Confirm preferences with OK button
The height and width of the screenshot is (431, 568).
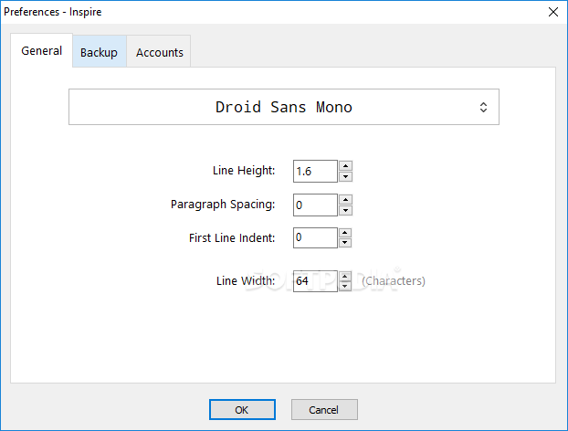click(242, 410)
